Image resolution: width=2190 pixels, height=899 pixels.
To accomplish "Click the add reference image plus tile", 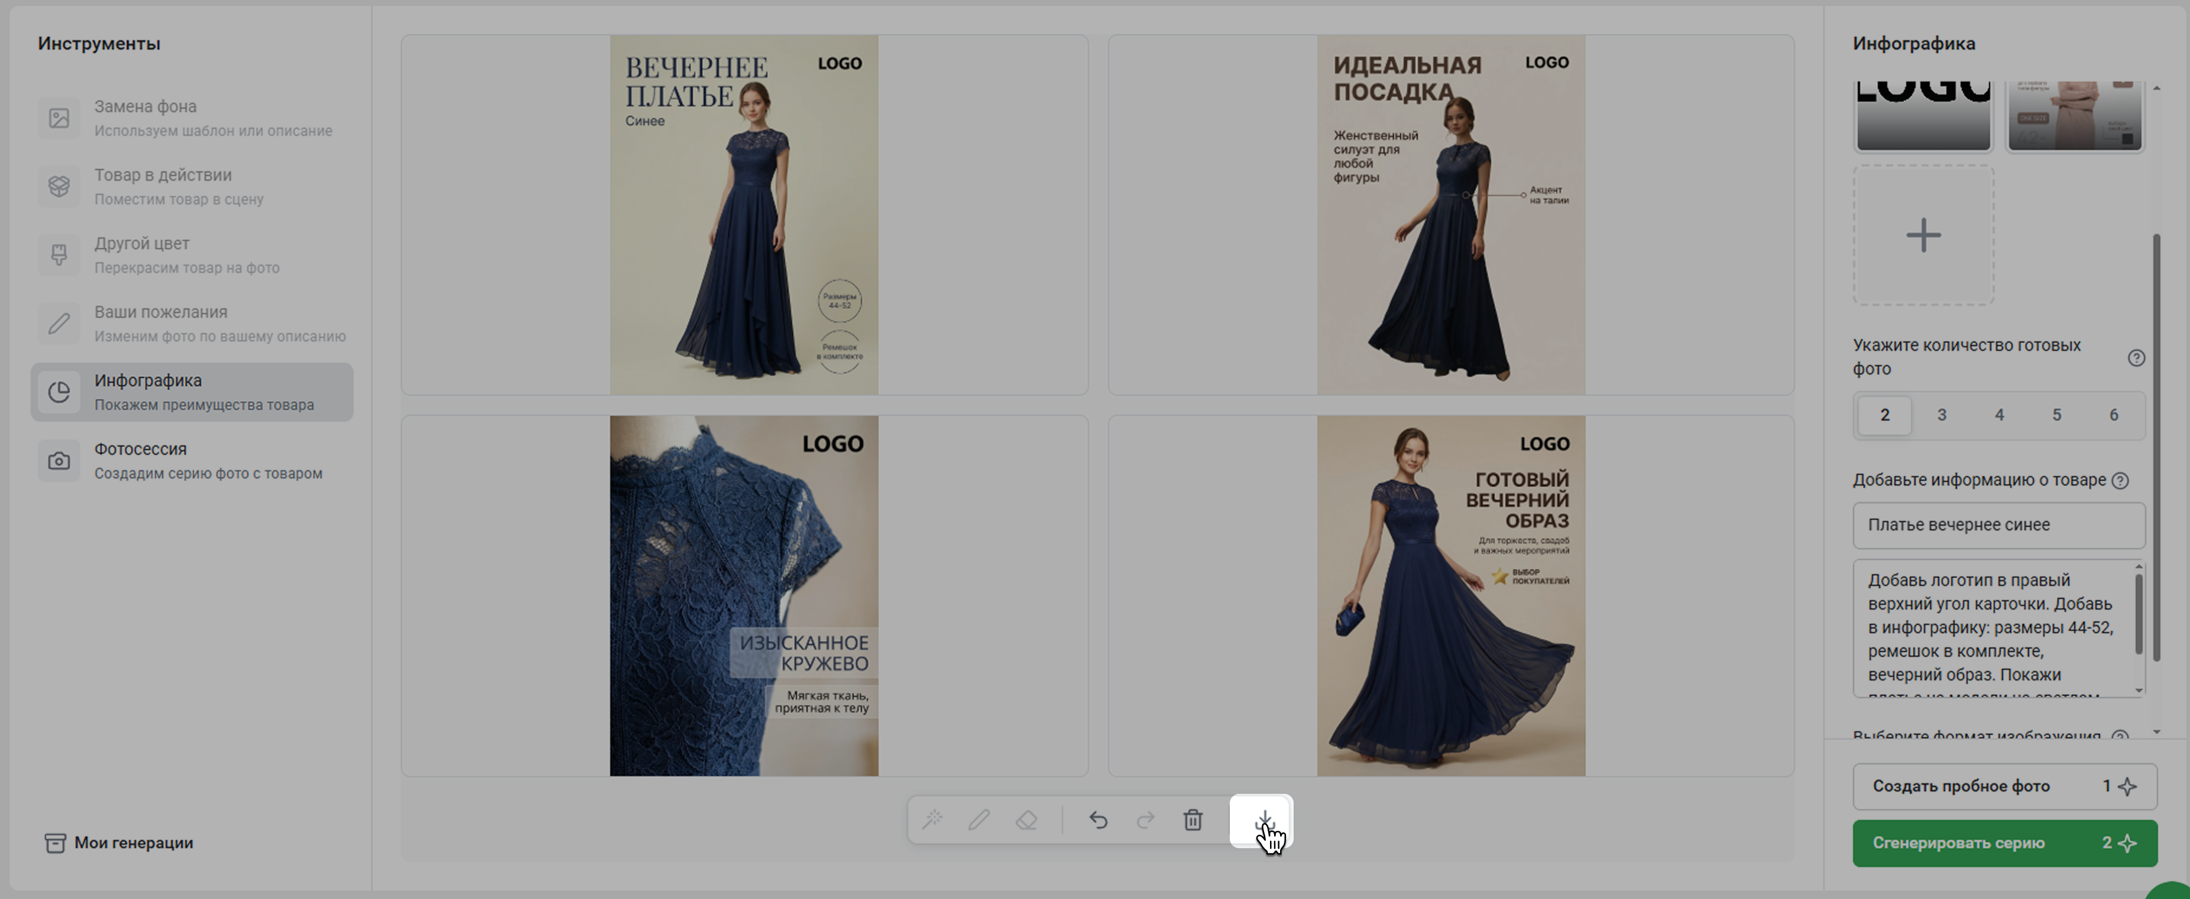I will pyautogui.click(x=1923, y=235).
